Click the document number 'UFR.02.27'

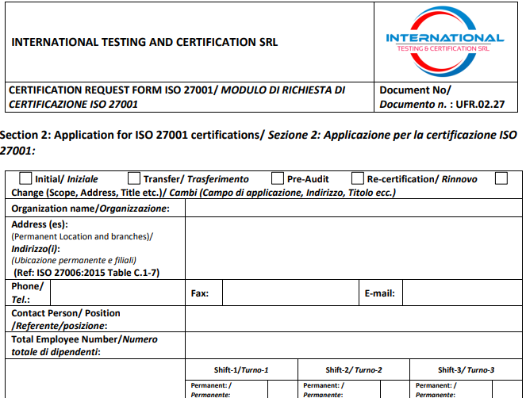coord(480,105)
